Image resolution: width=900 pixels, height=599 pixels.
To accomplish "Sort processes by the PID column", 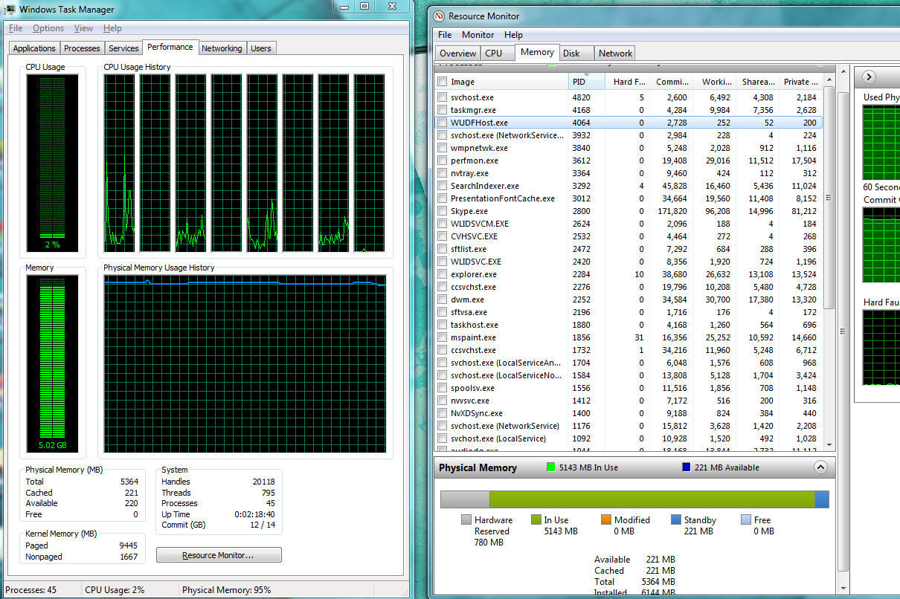I will (x=580, y=82).
